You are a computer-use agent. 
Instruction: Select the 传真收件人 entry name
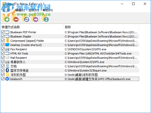coord(18,62)
